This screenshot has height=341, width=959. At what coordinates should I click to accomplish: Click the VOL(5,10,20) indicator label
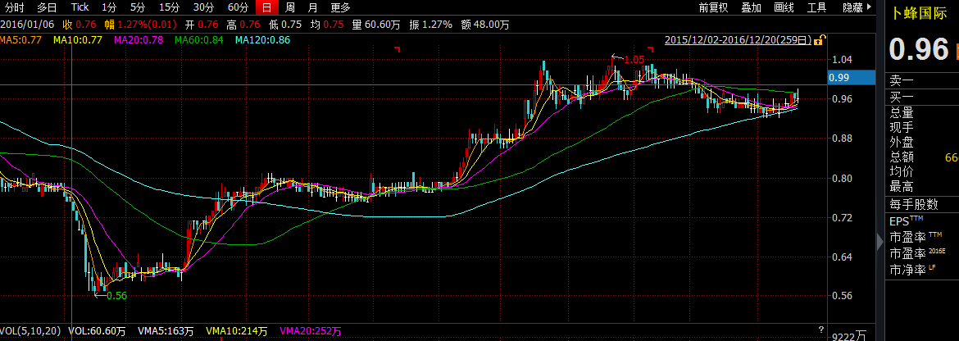tap(31, 331)
